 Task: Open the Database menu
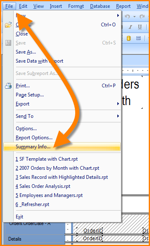100,6
